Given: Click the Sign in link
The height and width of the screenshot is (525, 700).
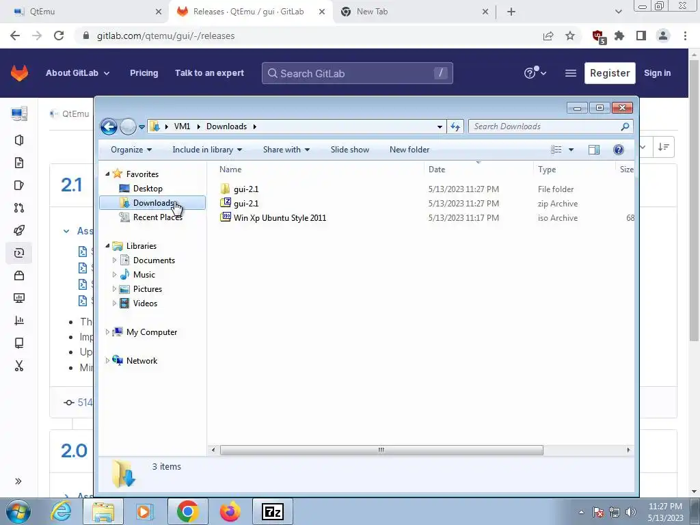Looking at the screenshot, I should click(657, 73).
